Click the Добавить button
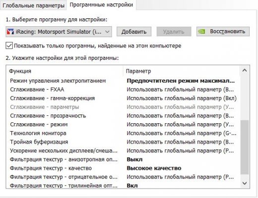Screen dimensions: 258x198 click(134, 32)
